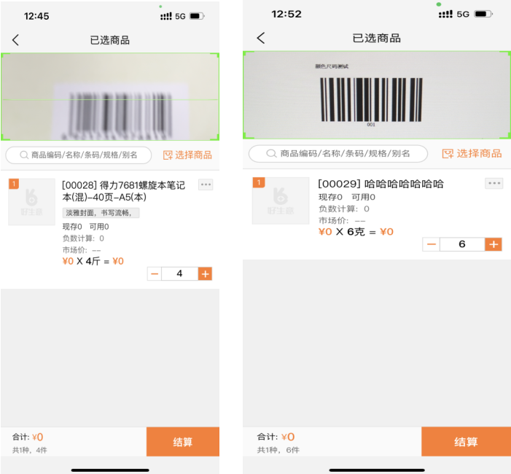Tap left screen barcode scanner viewfinder

click(x=110, y=97)
